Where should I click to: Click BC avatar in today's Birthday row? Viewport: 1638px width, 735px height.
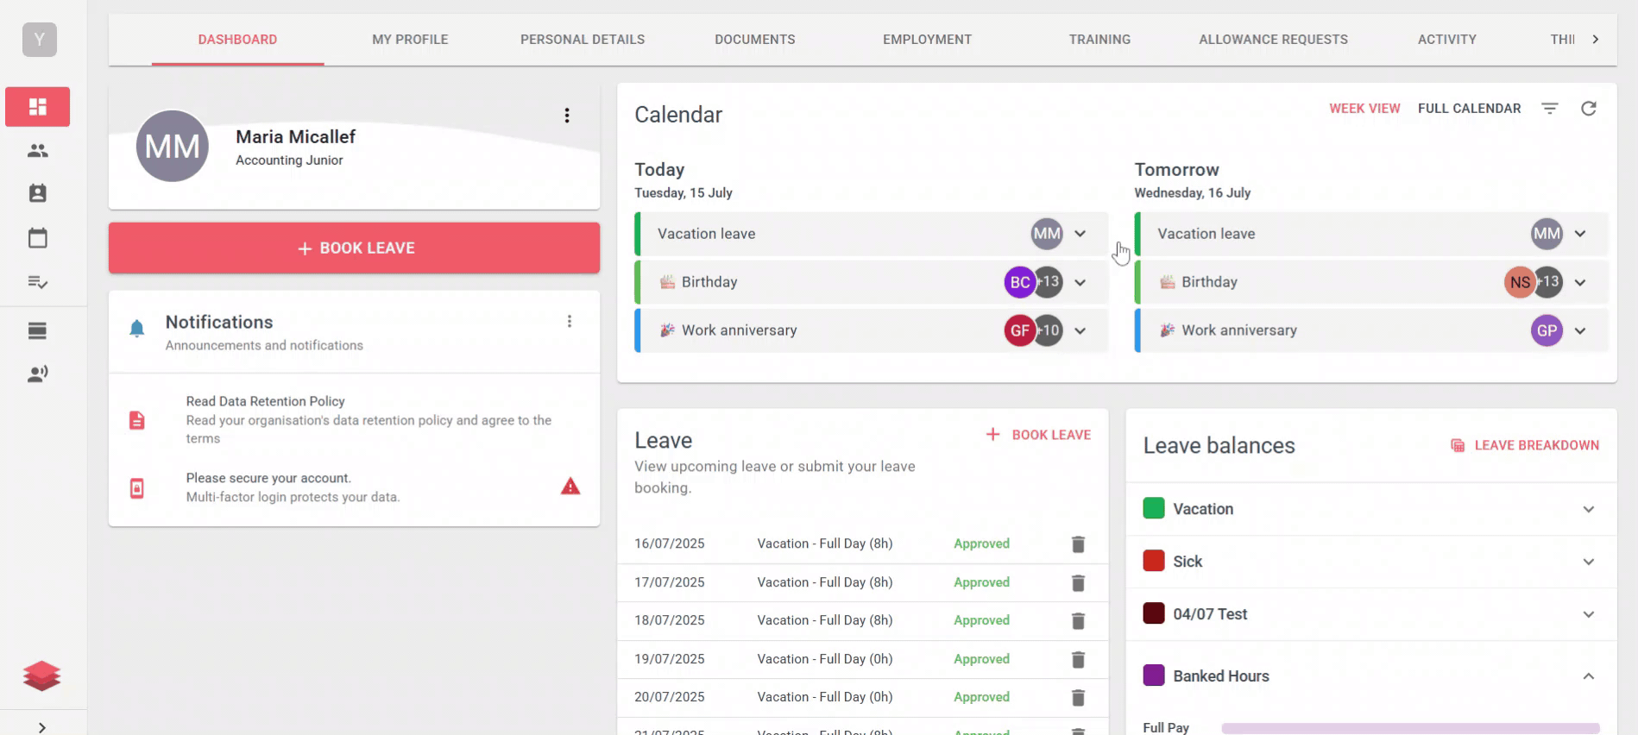tap(1019, 282)
